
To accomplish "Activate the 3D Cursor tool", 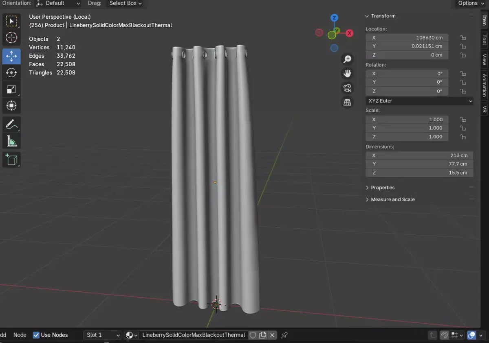I will 11,38.
